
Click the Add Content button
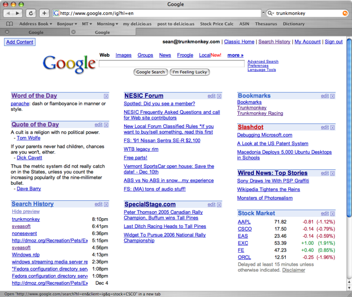pyautogui.click(x=19, y=42)
